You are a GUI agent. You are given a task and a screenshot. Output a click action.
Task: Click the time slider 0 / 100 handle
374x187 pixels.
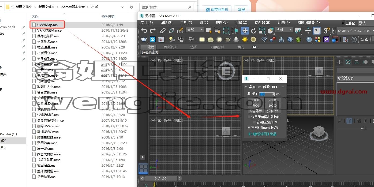coord(160,178)
